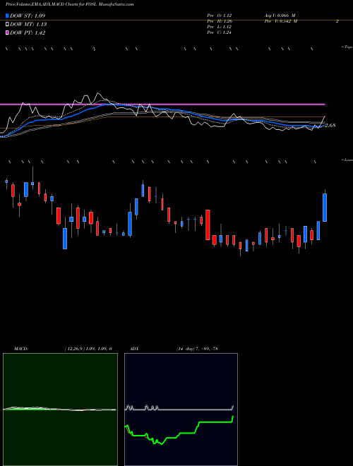Click the 2.68 value at EMA line end
This screenshot has height=466, width=353.
pyautogui.click(x=330, y=126)
